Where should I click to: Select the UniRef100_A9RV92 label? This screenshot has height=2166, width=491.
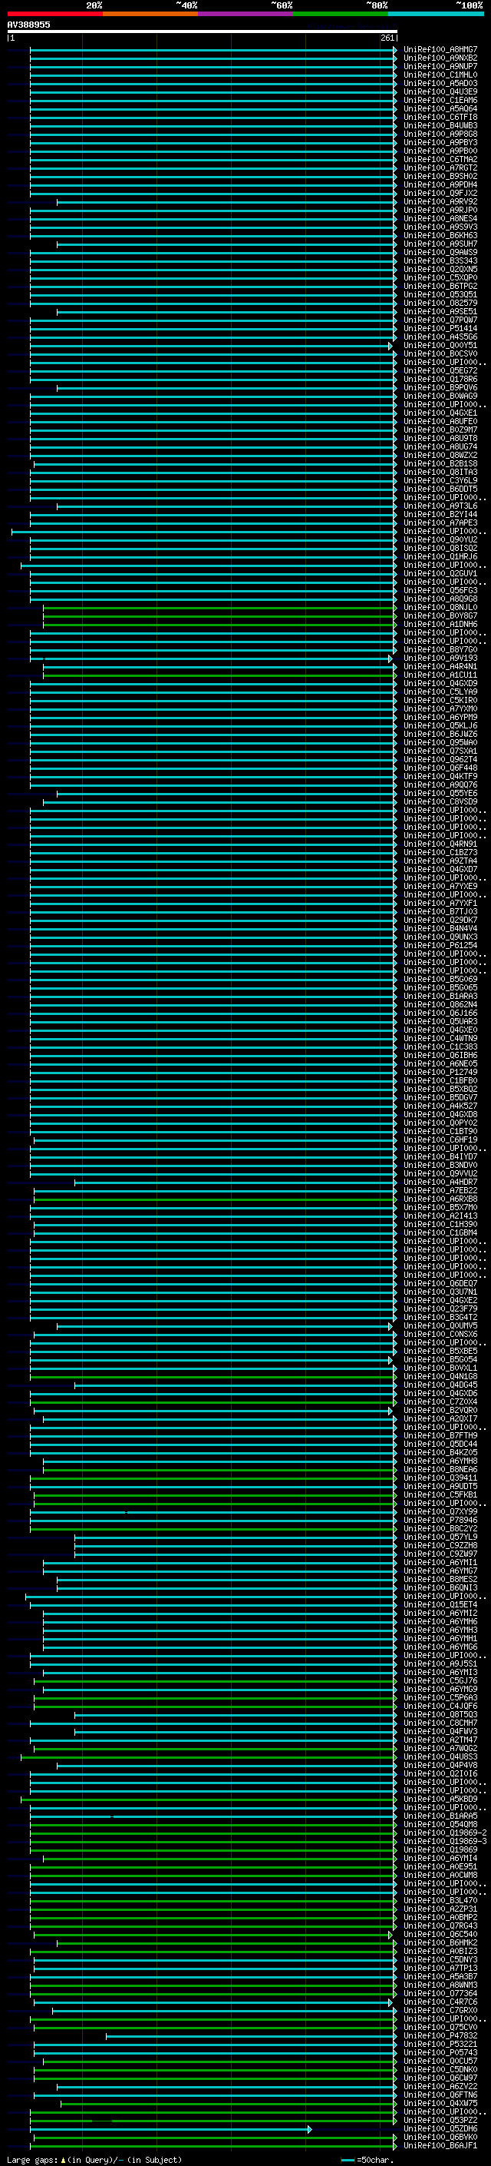[x=440, y=202]
